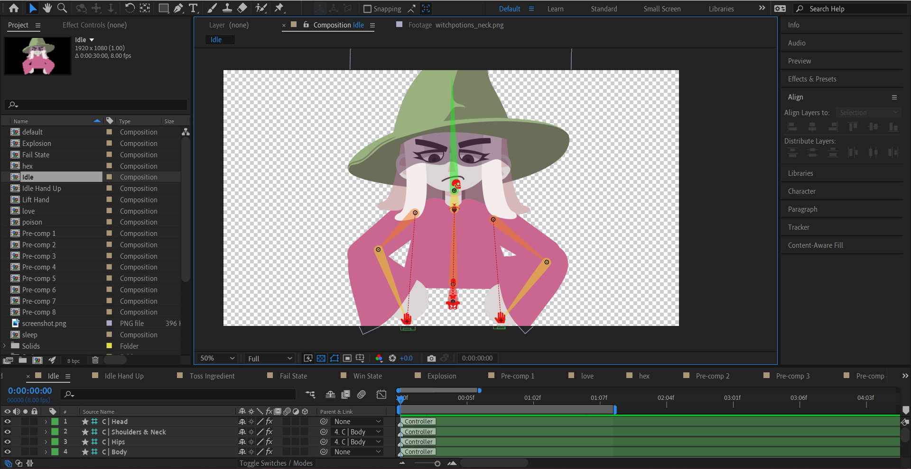Go to the Home screen icon
The width and height of the screenshot is (911, 469).
14,8
